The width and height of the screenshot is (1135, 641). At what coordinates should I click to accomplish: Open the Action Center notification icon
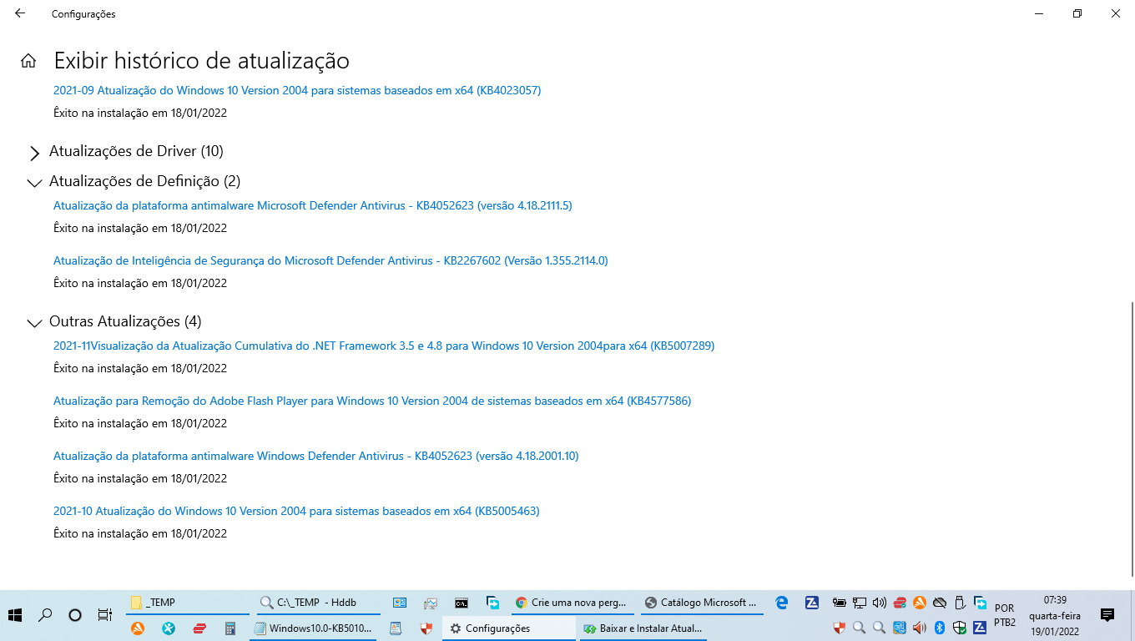pyautogui.click(x=1107, y=615)
